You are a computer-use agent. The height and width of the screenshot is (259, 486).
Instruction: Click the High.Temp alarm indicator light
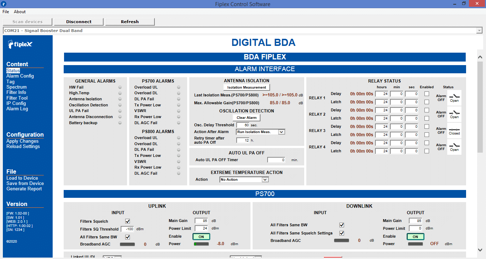[x=120, y=93]
